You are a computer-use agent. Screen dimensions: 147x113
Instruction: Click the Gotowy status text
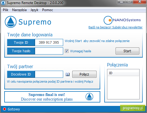pyautogui.click(x=14, y=109)
